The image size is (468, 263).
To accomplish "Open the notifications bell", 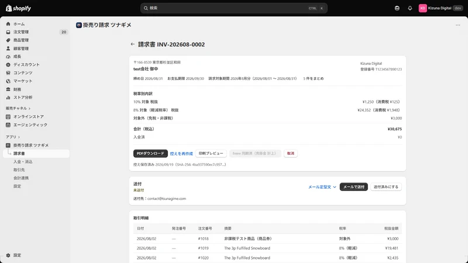I will pyautogui.click(x=410, y=8).
